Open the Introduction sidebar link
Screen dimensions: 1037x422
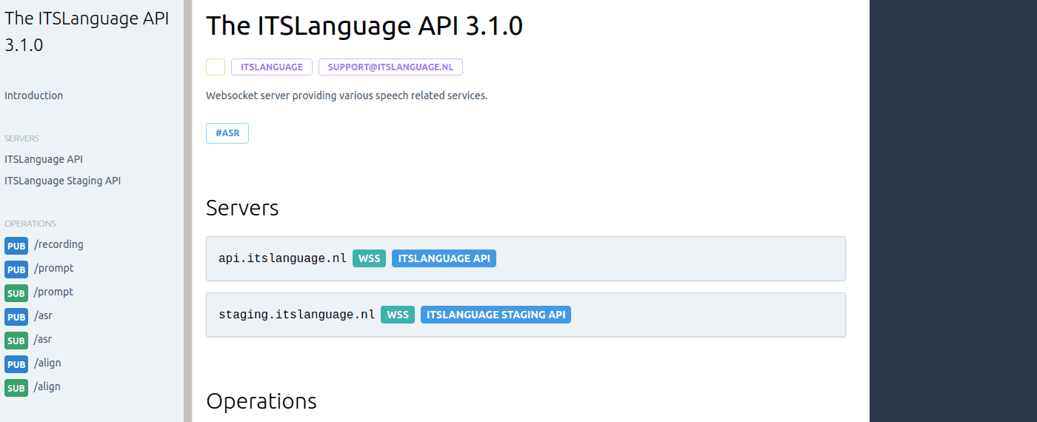[x=33, y=96]
